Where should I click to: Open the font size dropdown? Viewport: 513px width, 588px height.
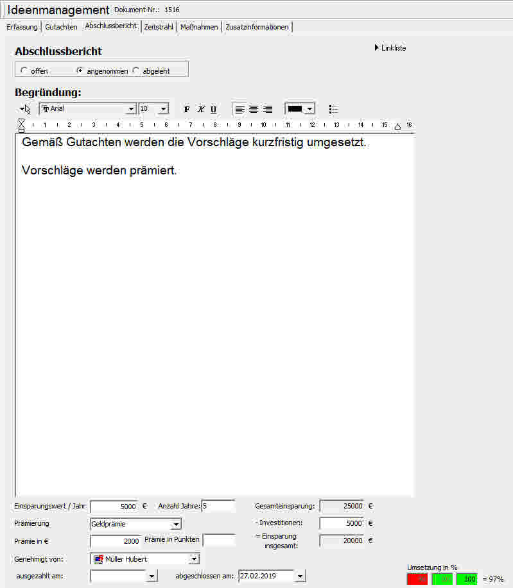point(163,109)
